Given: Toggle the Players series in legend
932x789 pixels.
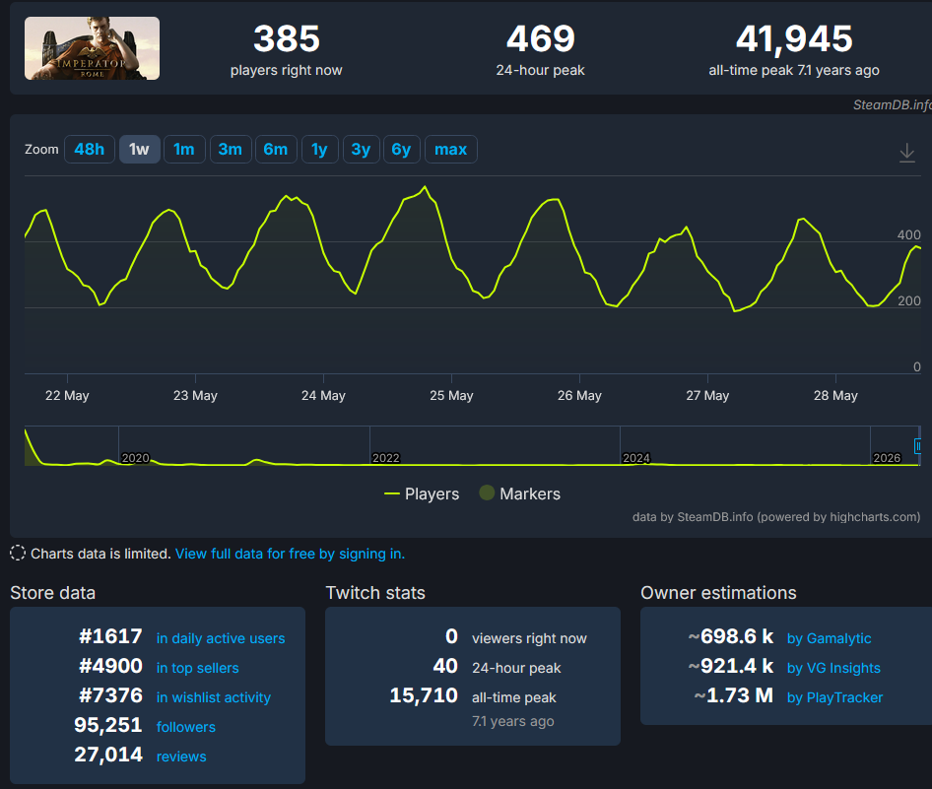Looking at the screenshot, I should [x=422, y=493].
